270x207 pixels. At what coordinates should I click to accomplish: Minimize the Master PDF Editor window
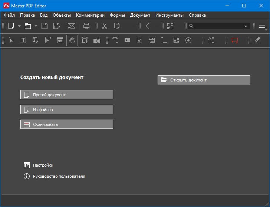click(227, 6)
